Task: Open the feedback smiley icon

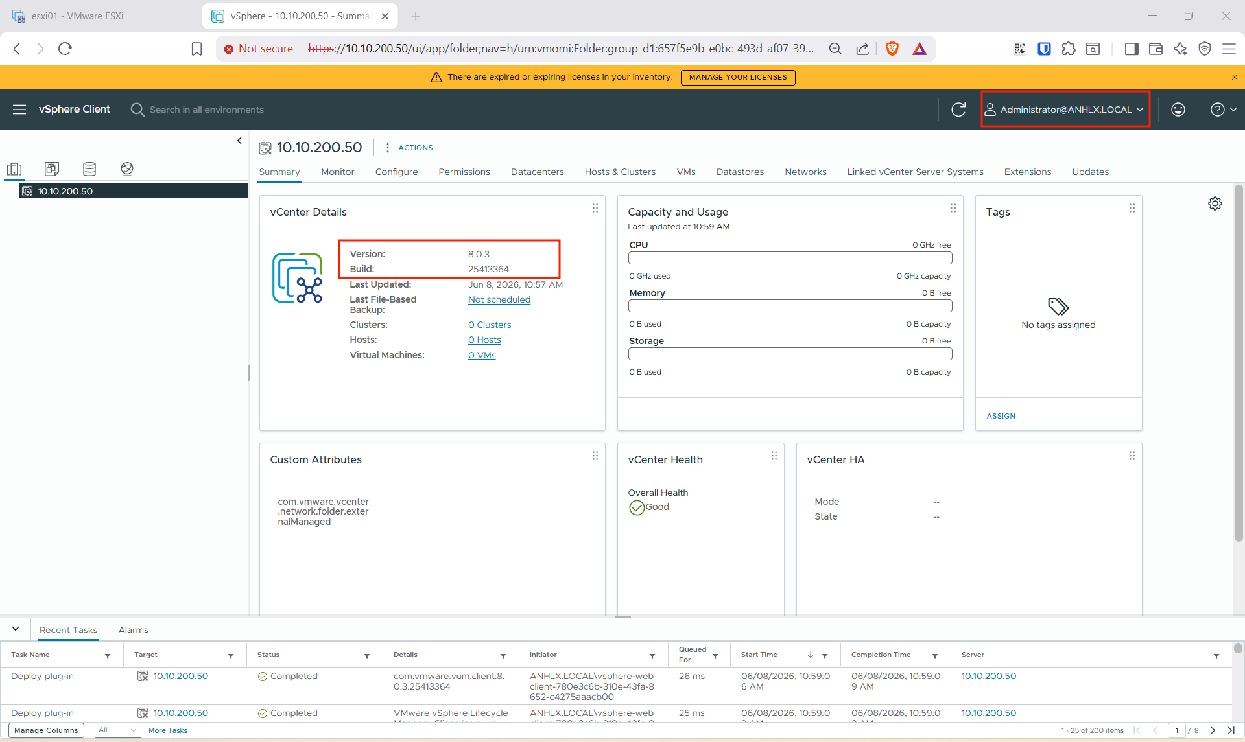Action: coord(1178,110)
